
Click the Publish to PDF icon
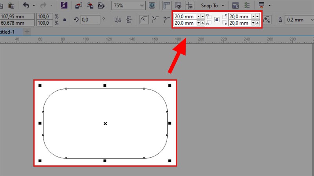pos(101,5)
